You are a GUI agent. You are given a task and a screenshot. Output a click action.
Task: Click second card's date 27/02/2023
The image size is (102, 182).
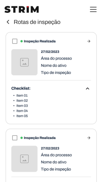[50, 148]
